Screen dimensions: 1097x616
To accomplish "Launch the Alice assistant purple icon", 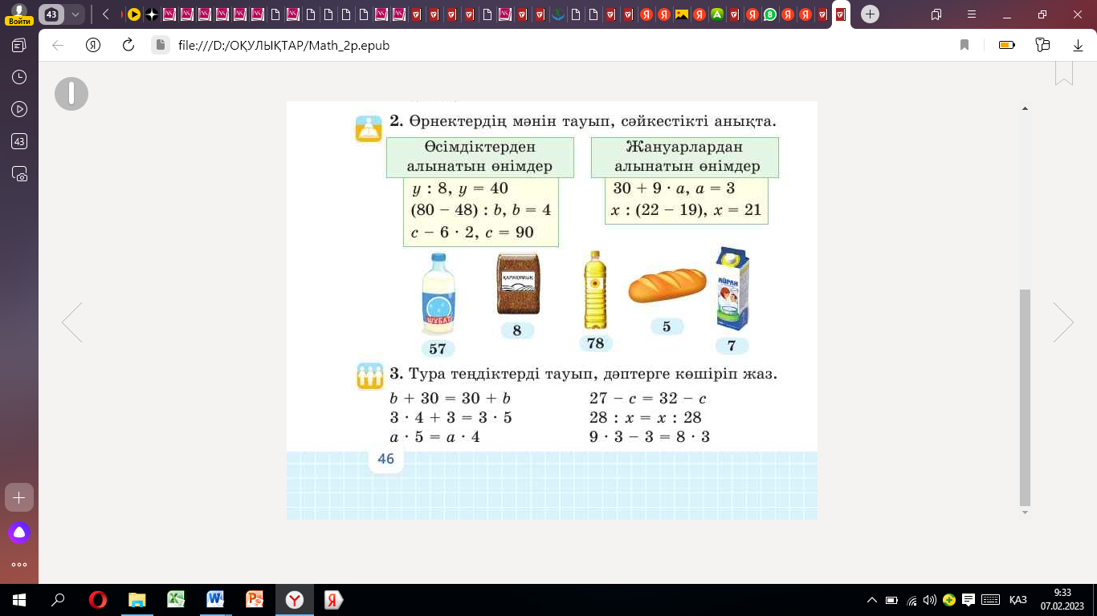I will 19,532.
